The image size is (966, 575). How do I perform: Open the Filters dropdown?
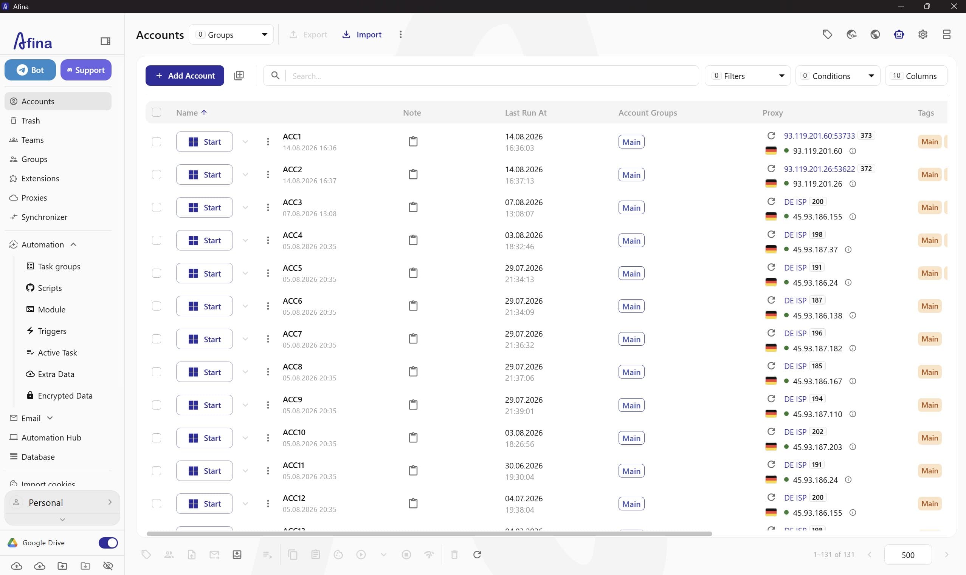pyautogui.click(x=747, y=76)
